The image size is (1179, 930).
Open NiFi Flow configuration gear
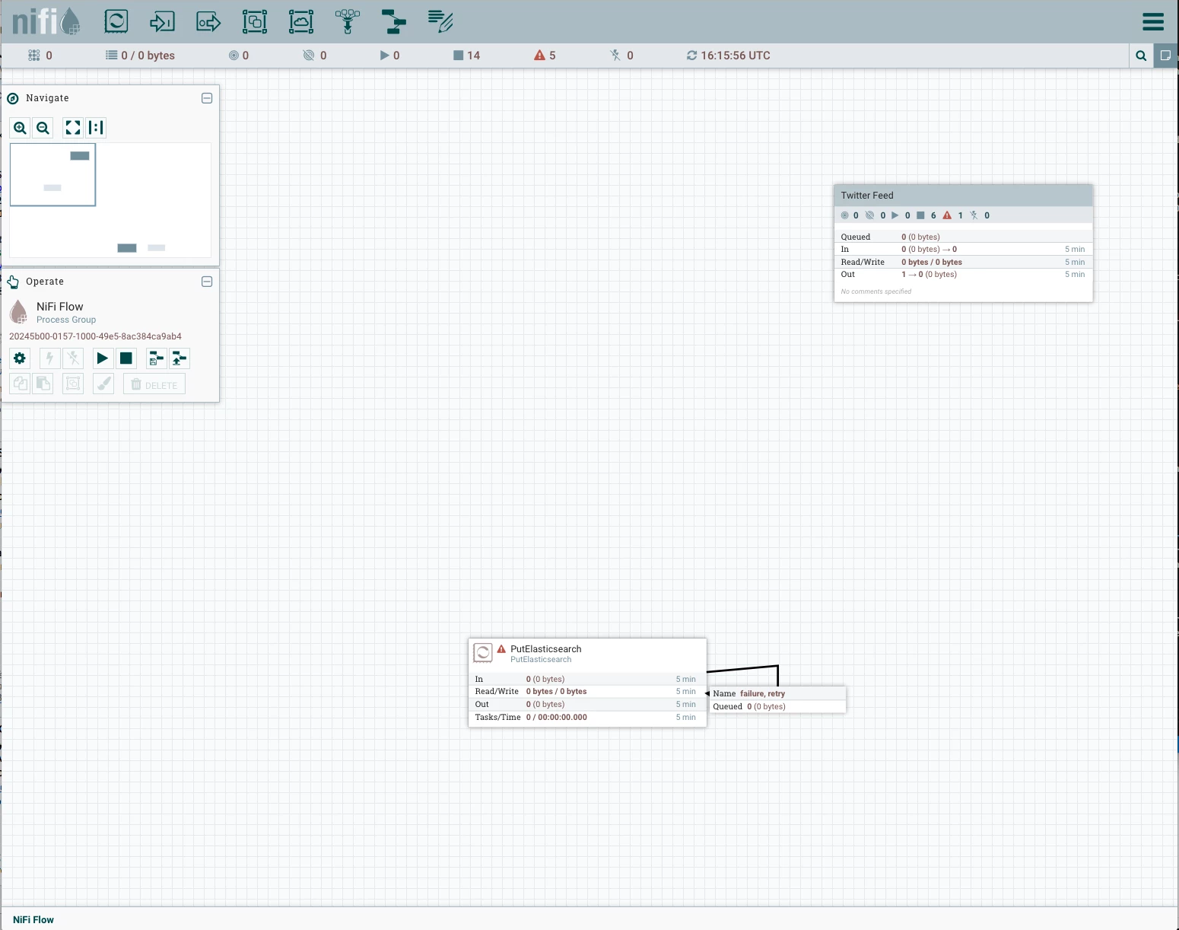pos(20,358)
